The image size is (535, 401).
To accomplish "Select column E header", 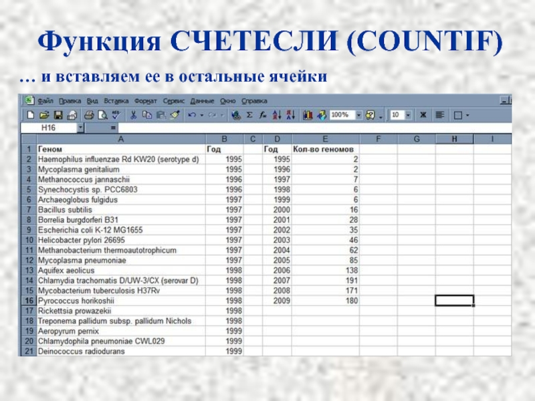I will 325,139.
